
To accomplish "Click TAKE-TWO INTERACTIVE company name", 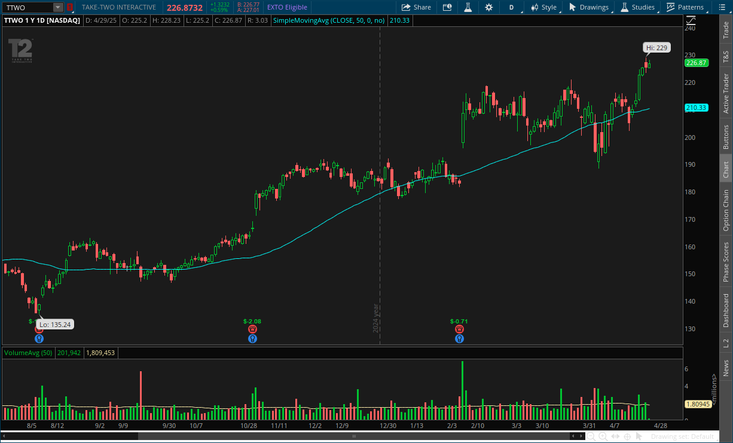I will (119, 7).
